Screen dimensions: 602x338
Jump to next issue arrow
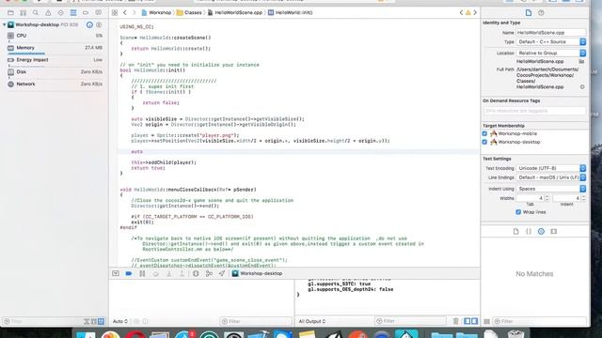(x=475, y=12)
